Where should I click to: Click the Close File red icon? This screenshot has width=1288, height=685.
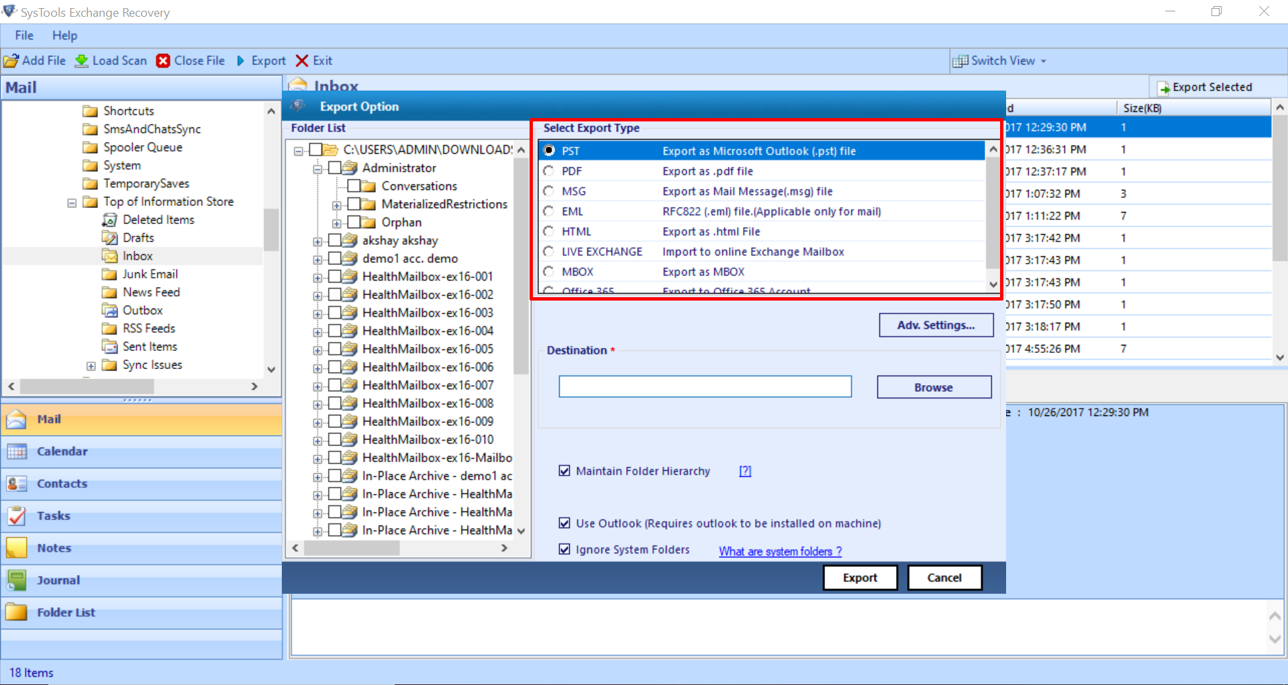click(x=163, y=61)
